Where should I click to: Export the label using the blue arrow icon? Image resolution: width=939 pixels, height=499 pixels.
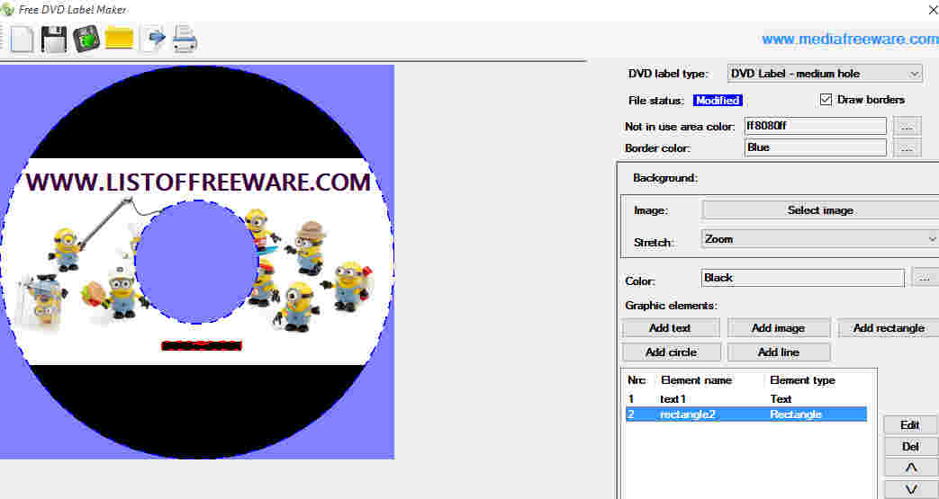[x=155, y=40]
